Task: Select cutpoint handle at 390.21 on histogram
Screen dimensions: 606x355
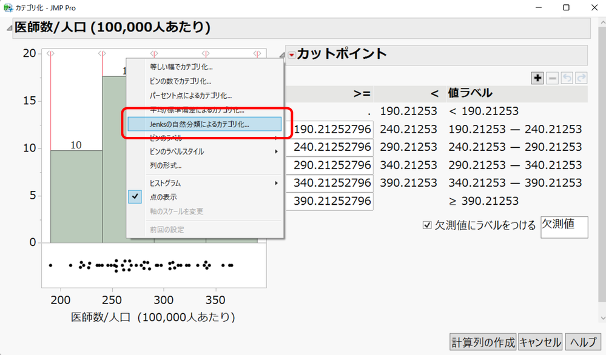Action: (x=257, y=54)
